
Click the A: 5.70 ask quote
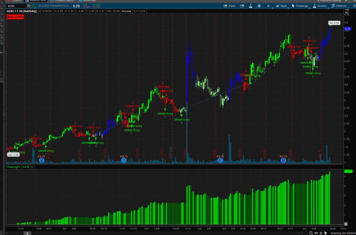point(96,7)
